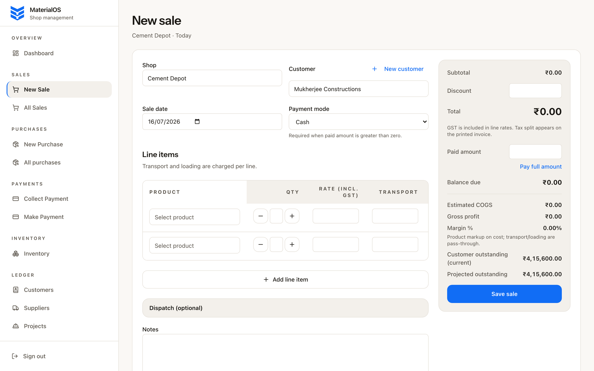Click the Customers contact icon
Image resolution: width=594 pixels, height=371 pixels.
click(x=16, y=290)
